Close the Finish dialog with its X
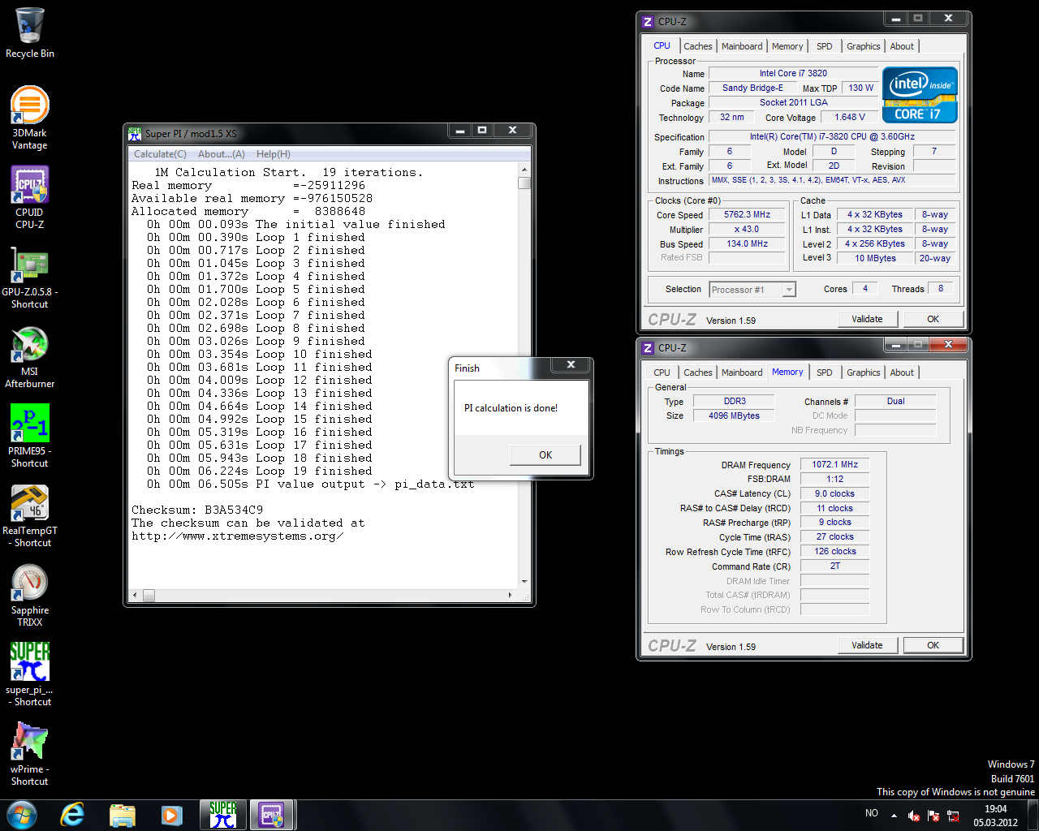Image resolution: width=1039 pixels, height=831 pixels. tap(571, 365)
